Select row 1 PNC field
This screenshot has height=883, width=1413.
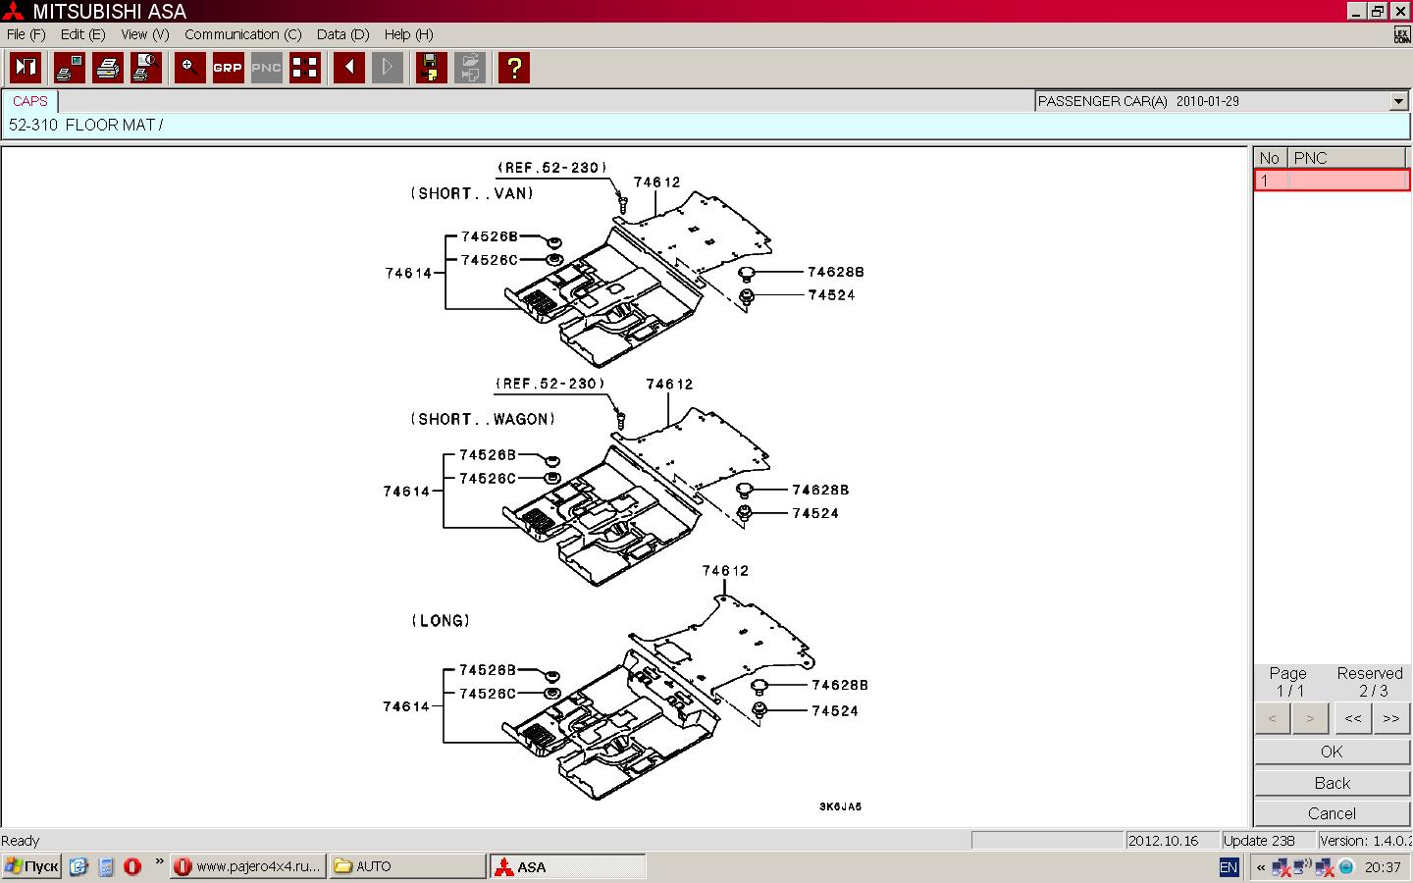coord(1348,181)
